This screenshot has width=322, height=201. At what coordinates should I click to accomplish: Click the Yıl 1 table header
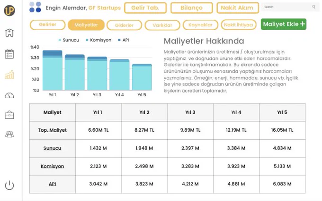coord(98,112)
